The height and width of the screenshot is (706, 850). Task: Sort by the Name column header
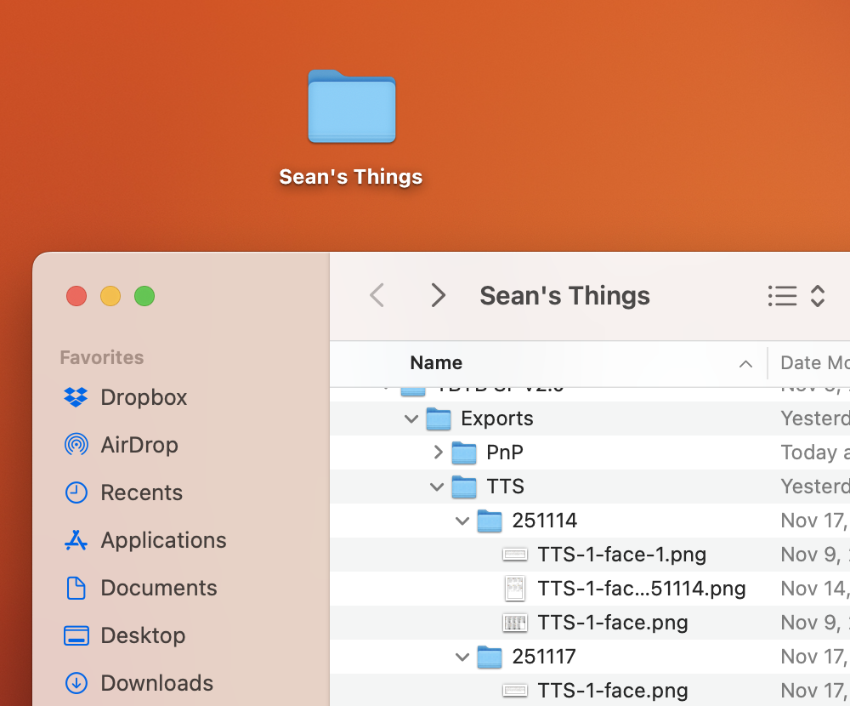coord(436,363)
